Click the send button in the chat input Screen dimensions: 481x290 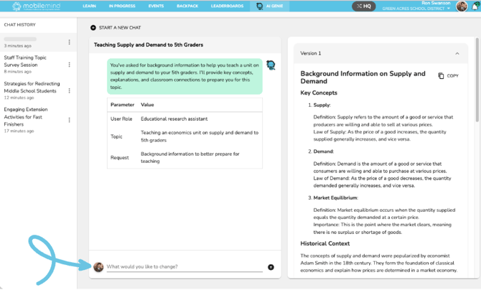(271, 267)
